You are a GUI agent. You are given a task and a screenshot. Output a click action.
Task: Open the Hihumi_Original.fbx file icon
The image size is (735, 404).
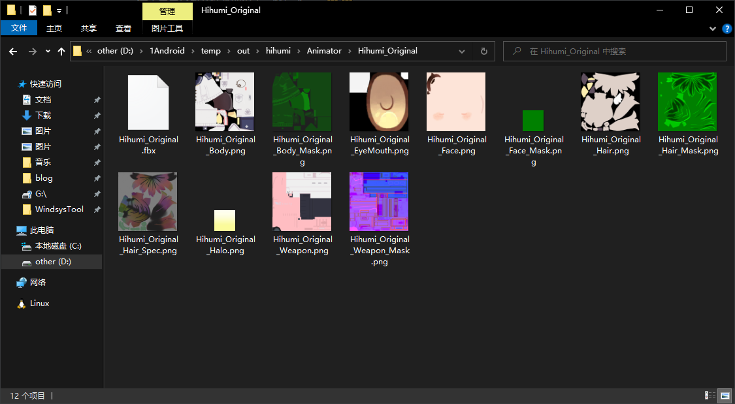coord(148,102)
